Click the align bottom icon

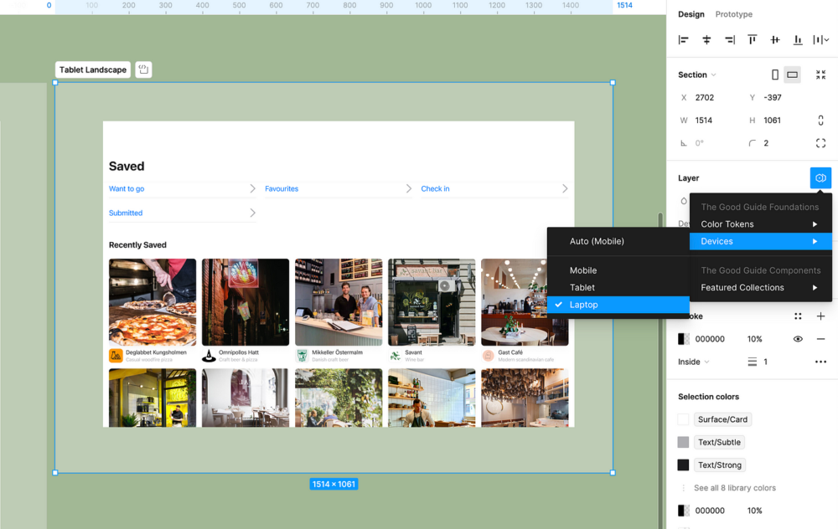tap(798, 40)
